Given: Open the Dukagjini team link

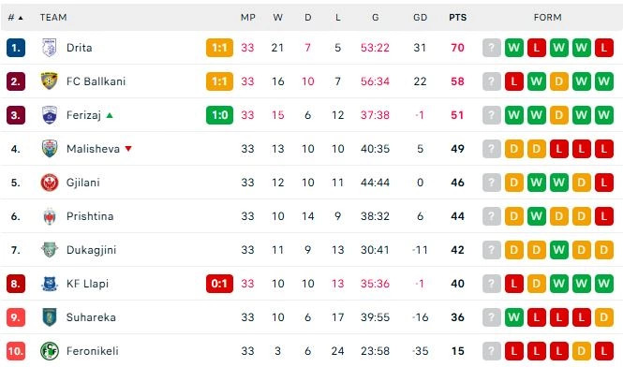Looking at the screenshot, I should [x=92, y=250].
